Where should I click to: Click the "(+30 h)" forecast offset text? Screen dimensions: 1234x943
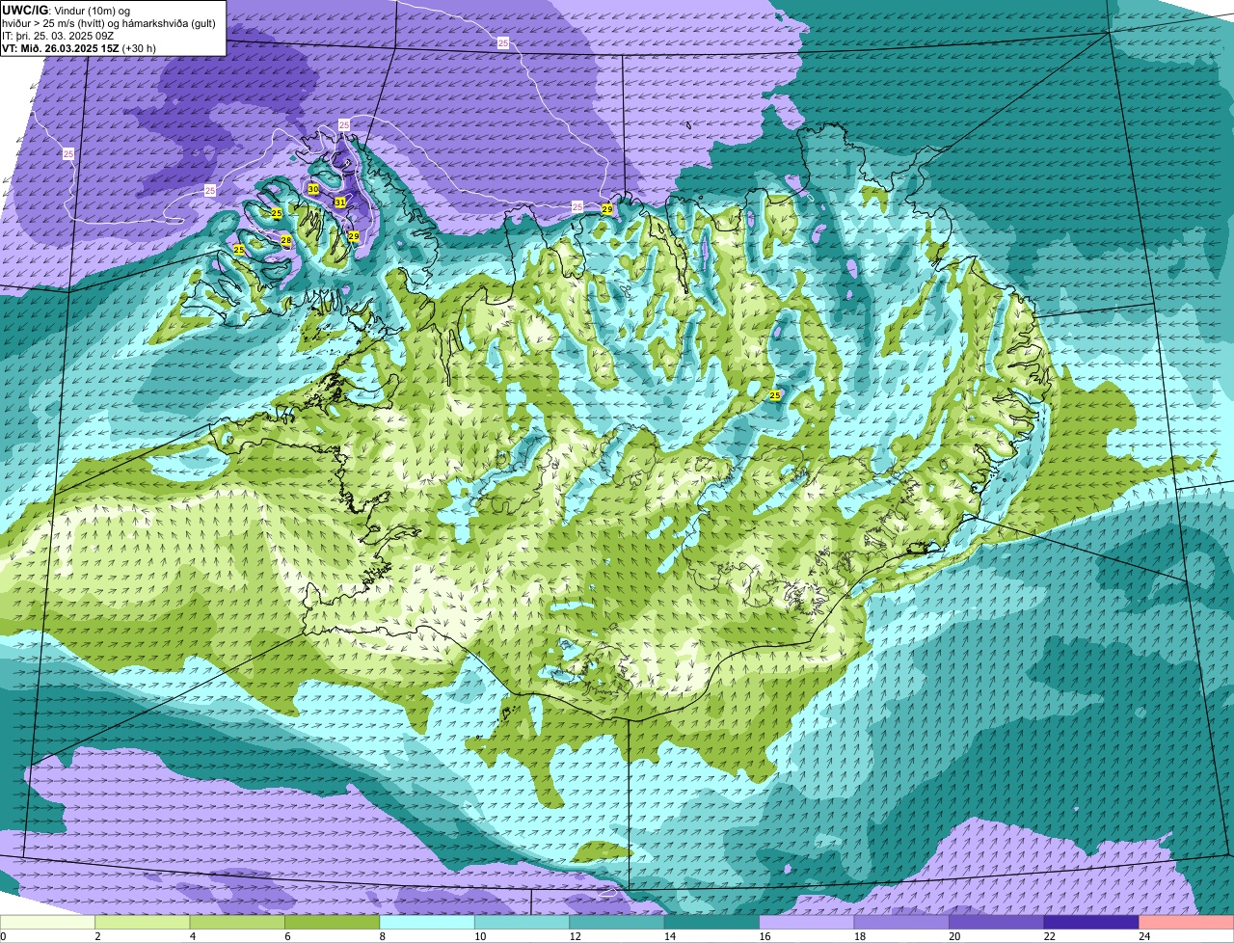pos(139,47)
